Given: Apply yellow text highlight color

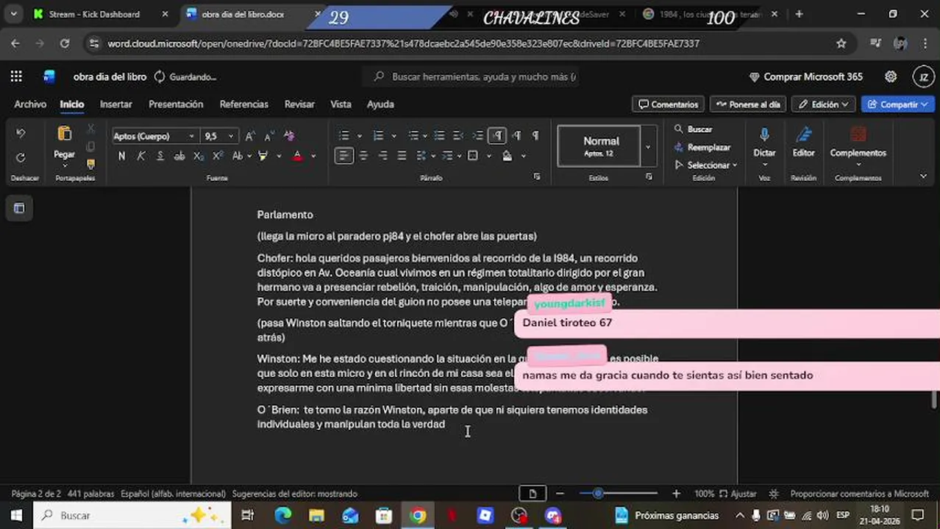Looking at the screenshot, I should click(263, 156).
